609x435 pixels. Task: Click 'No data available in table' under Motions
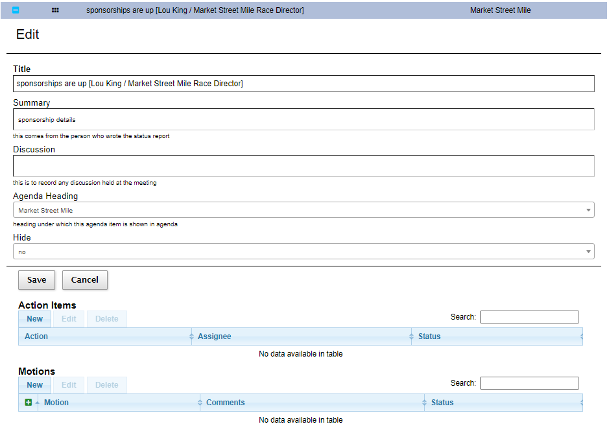[301, 420]
